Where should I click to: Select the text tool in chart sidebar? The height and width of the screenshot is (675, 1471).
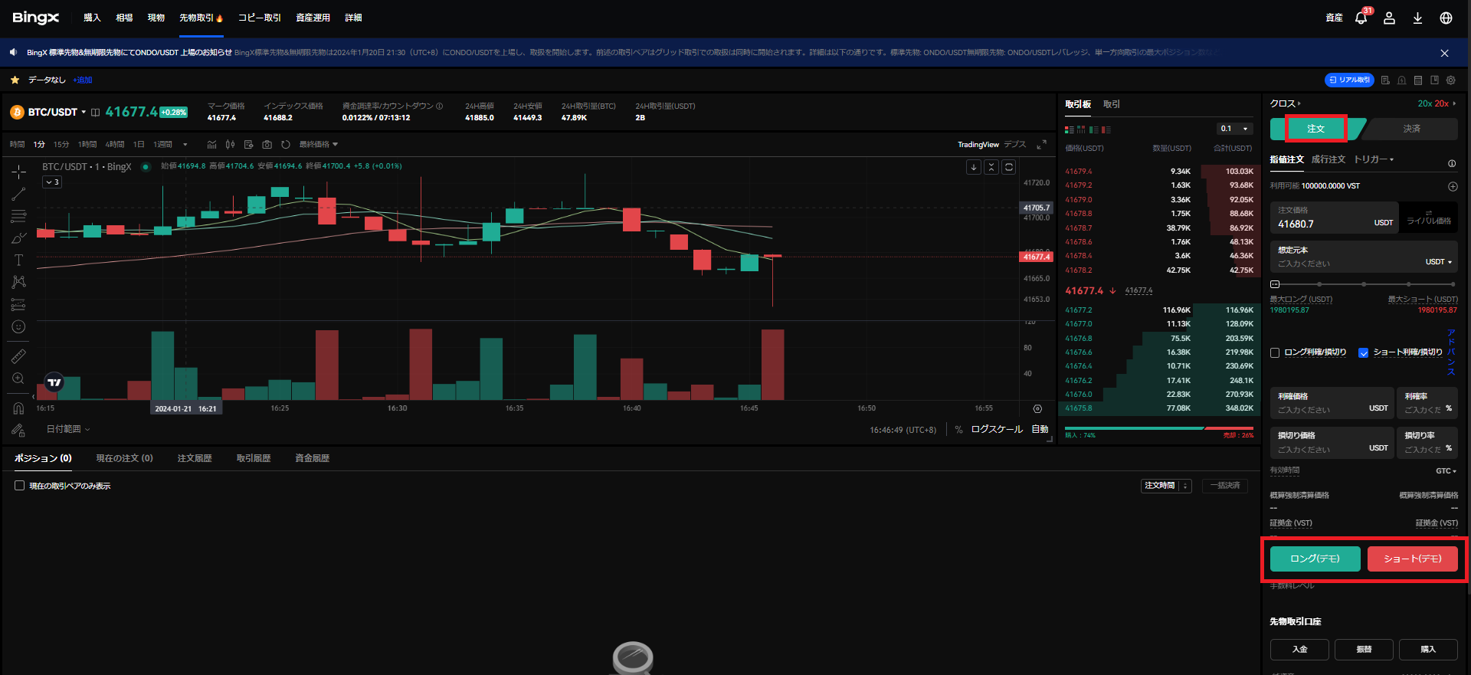(x=18, y=260)
